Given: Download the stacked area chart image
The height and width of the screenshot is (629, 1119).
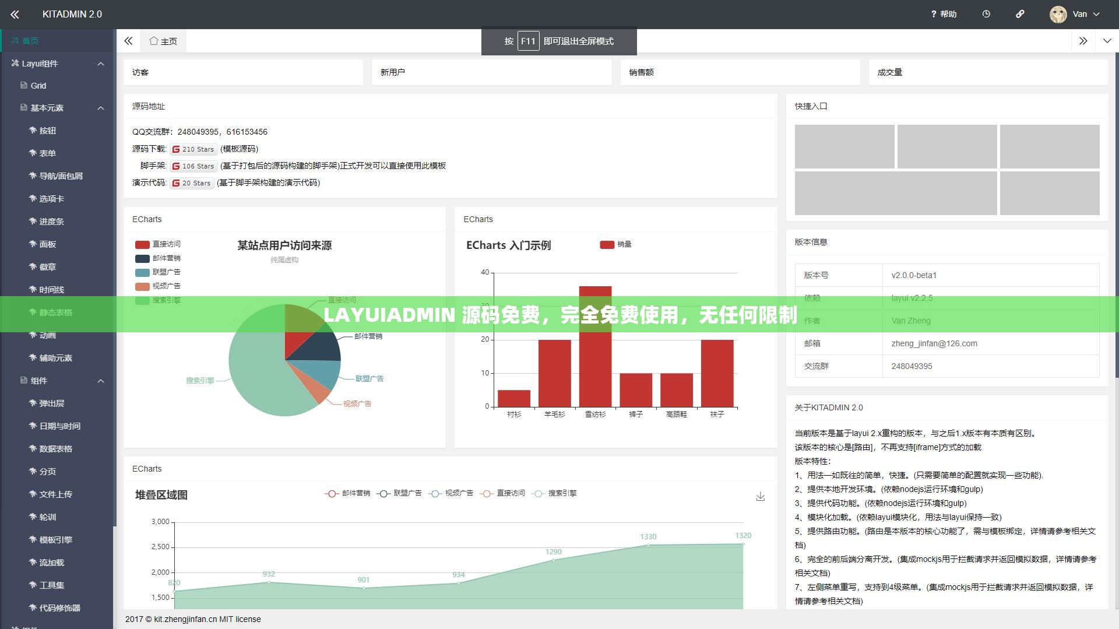Looking at the screenshot, I should (x=761, y=497).
